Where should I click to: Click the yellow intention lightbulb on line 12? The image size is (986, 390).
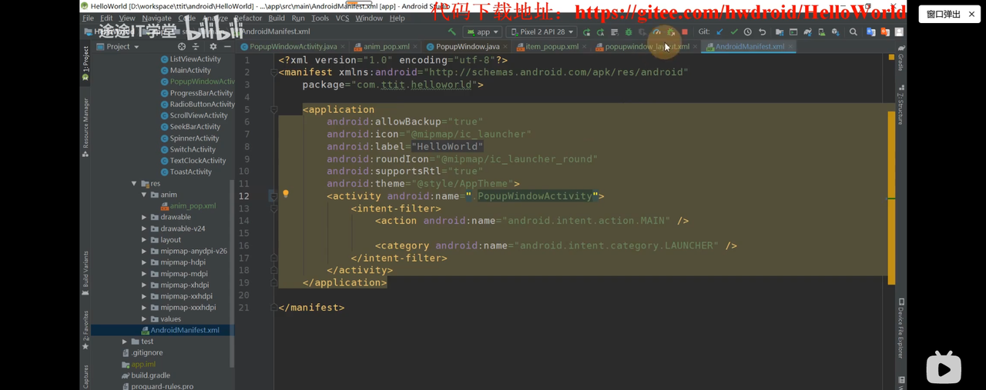tap(286, 195)
